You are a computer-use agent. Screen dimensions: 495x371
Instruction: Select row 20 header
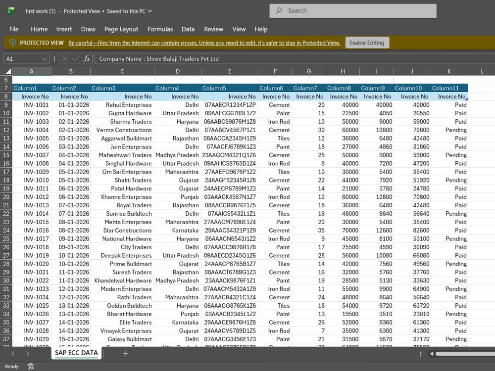6,197
